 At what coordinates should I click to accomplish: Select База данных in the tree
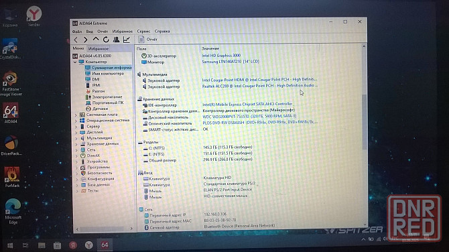[x=96, y=185]
